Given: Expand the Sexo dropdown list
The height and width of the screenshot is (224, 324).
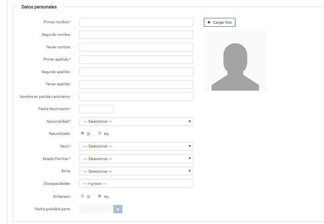Looking at the screenshot, I should click(136, 146).
